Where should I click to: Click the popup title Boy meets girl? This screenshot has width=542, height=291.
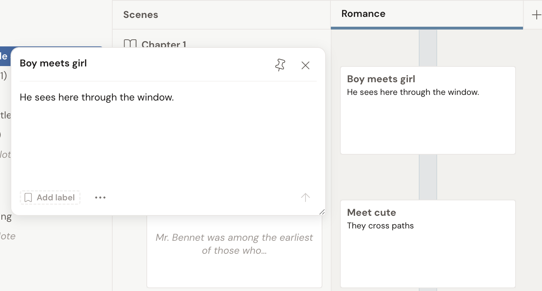(53, 63)
